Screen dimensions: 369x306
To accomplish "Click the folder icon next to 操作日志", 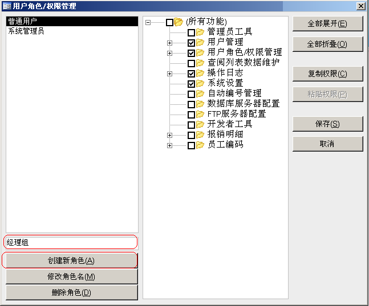I will tap(200, 74).
